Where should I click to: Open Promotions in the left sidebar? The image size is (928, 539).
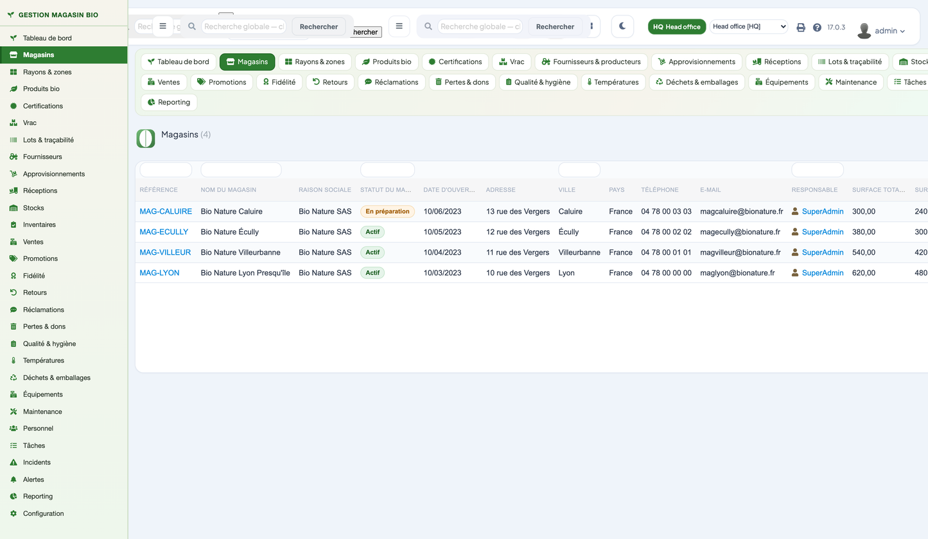[x=64, y=259]
